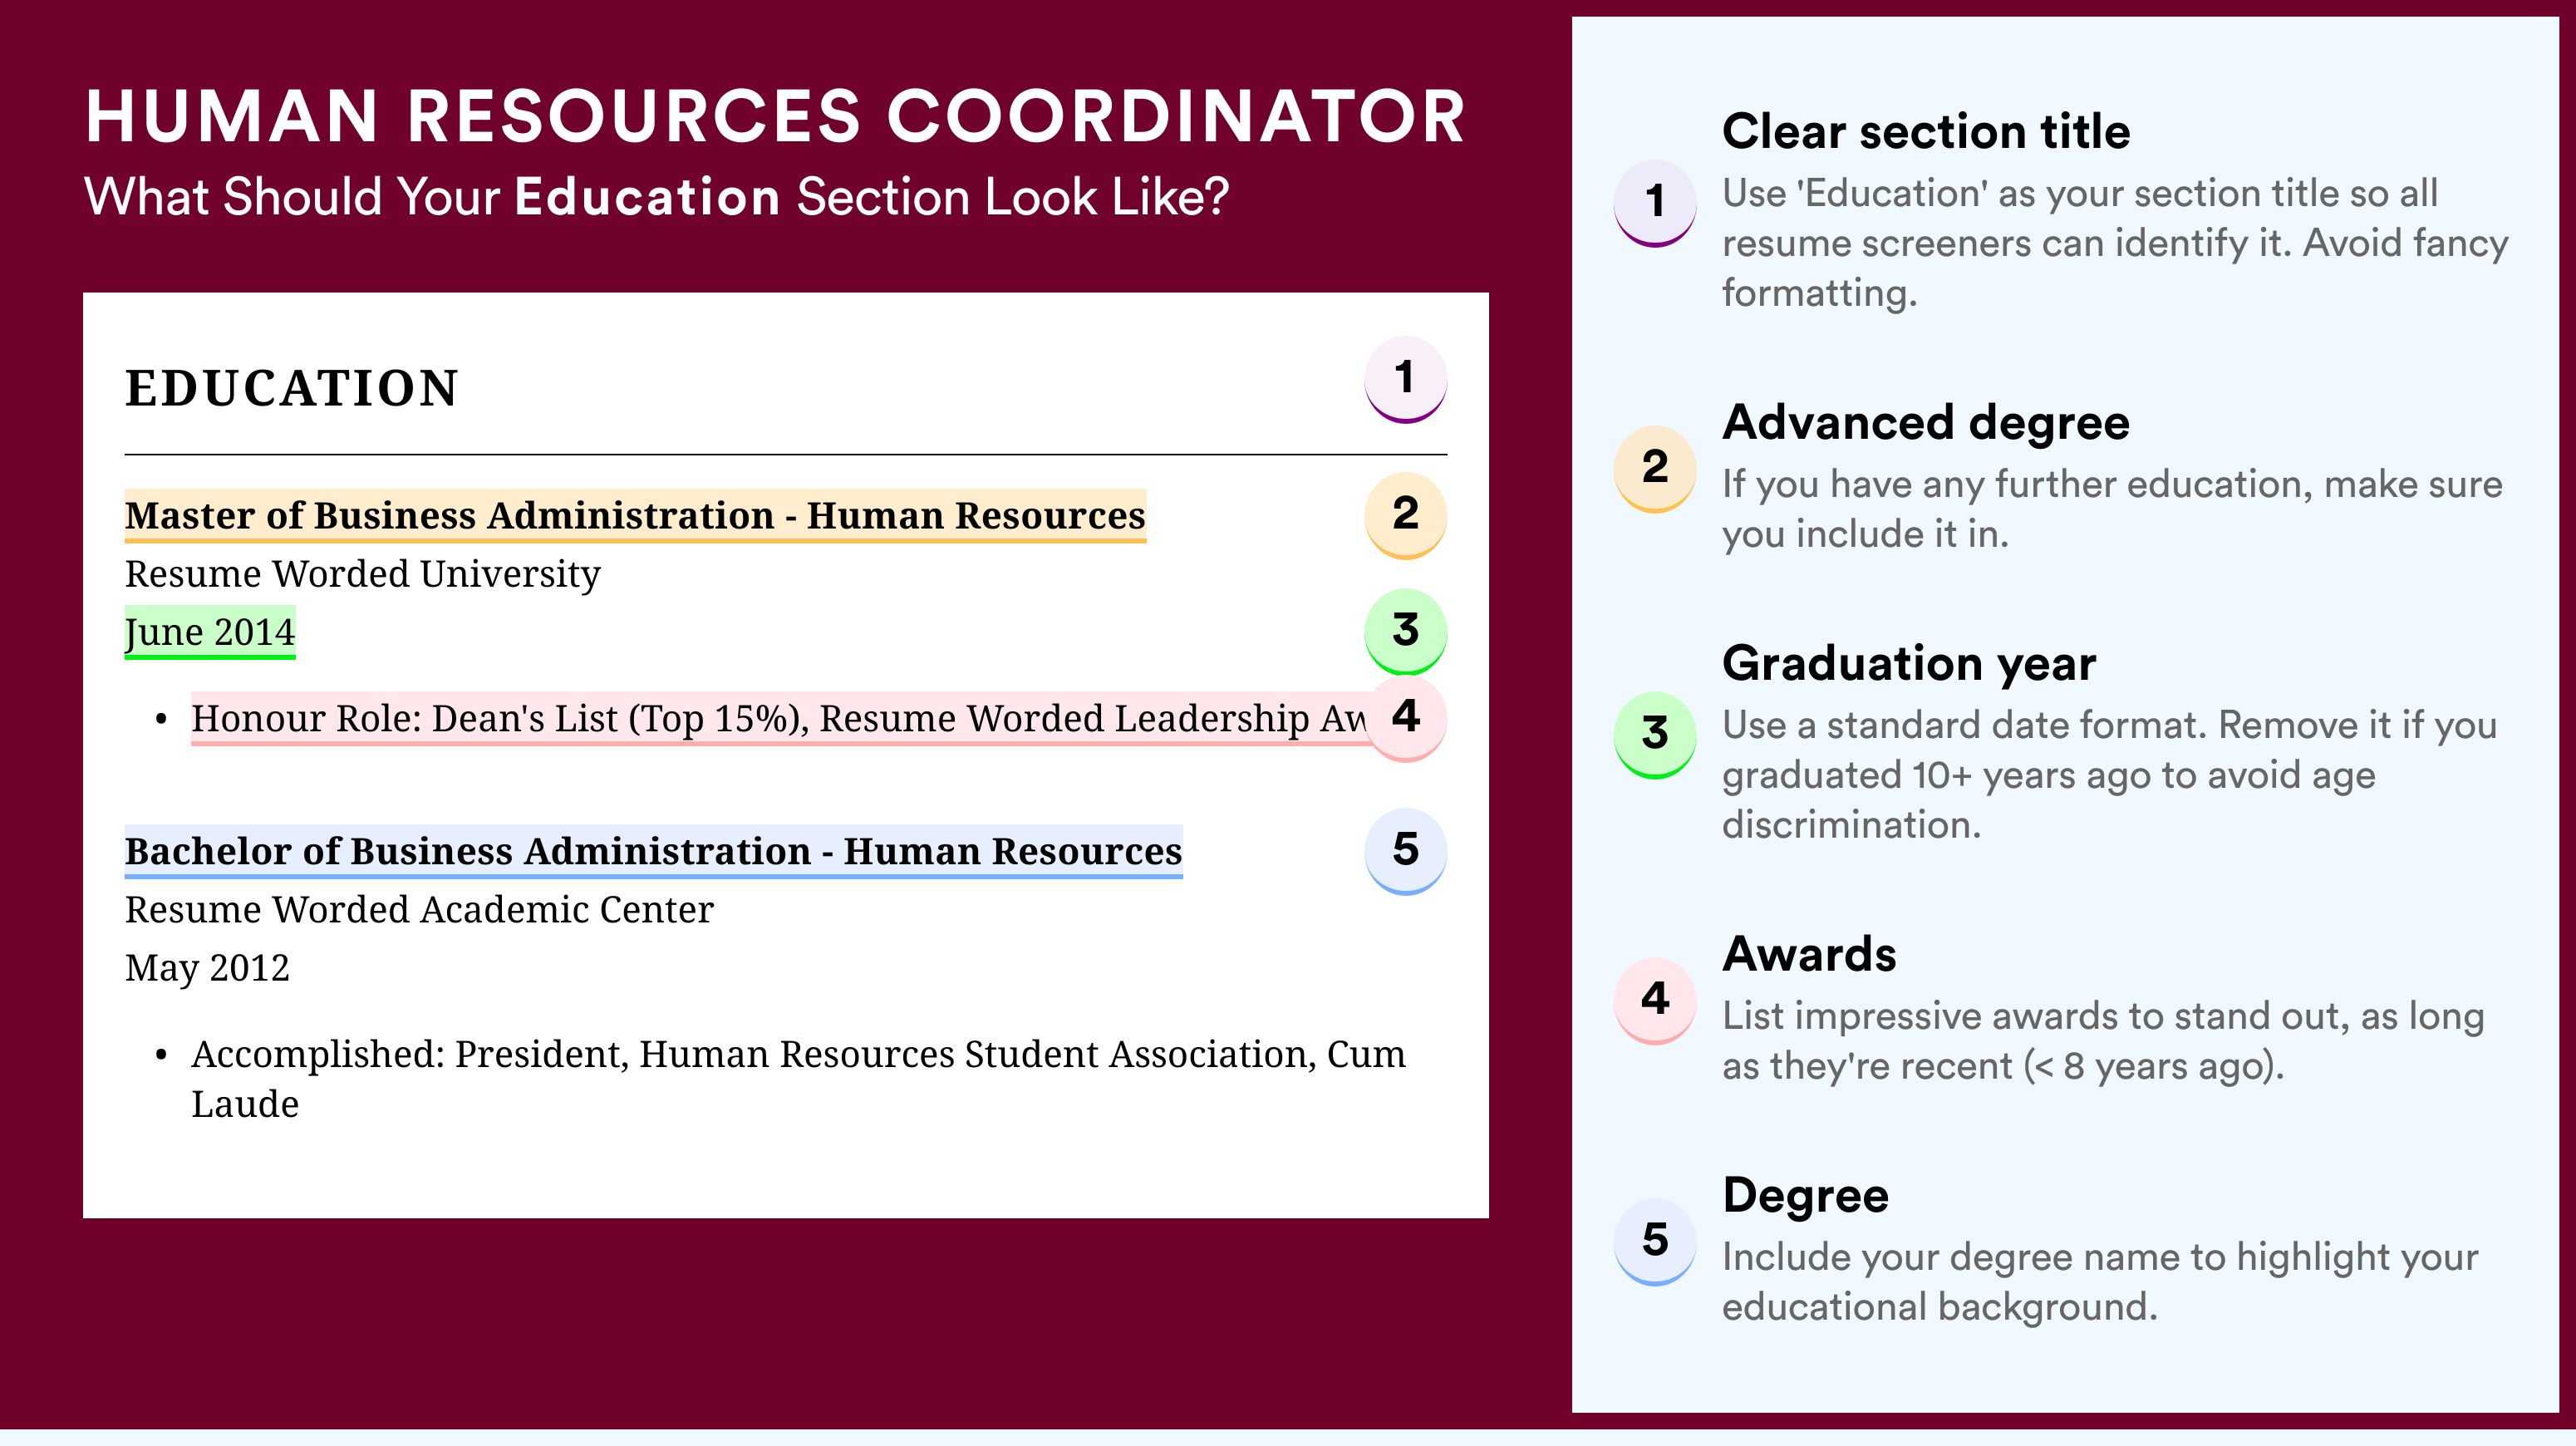
Task: Click the number 3 badge next to Graduation year
Action: tap(1654, 734)
